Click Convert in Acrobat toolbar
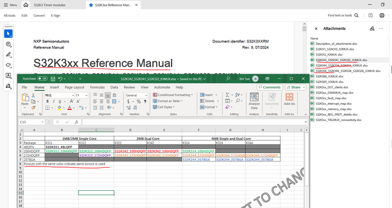The image size is (392, 208). [39, 15]
